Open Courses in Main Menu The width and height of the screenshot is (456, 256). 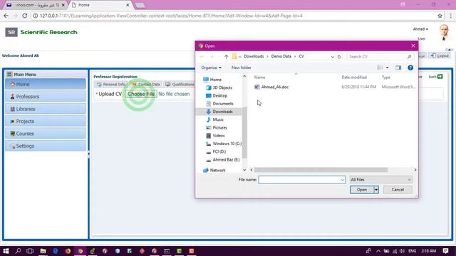pos(46,134)
